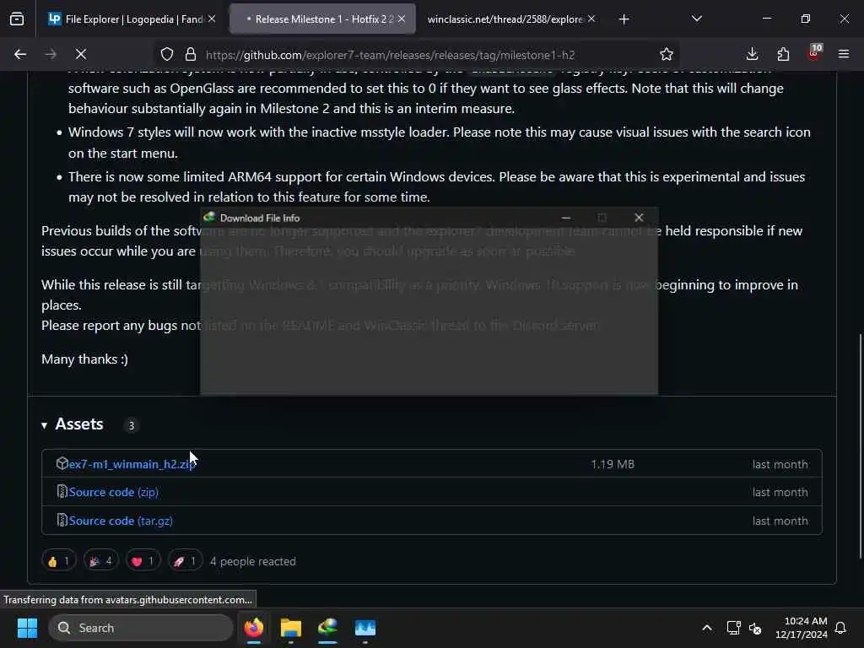Close the winclassic.net tab

[591, 19]
